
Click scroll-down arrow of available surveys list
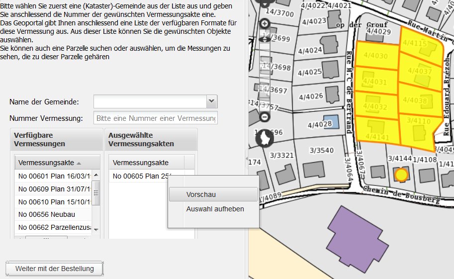click(96, 229)
